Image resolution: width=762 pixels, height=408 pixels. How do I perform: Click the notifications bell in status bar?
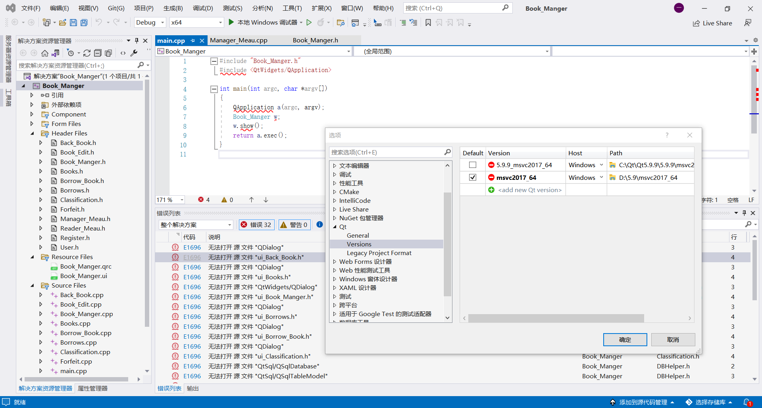tap(747, 402)
